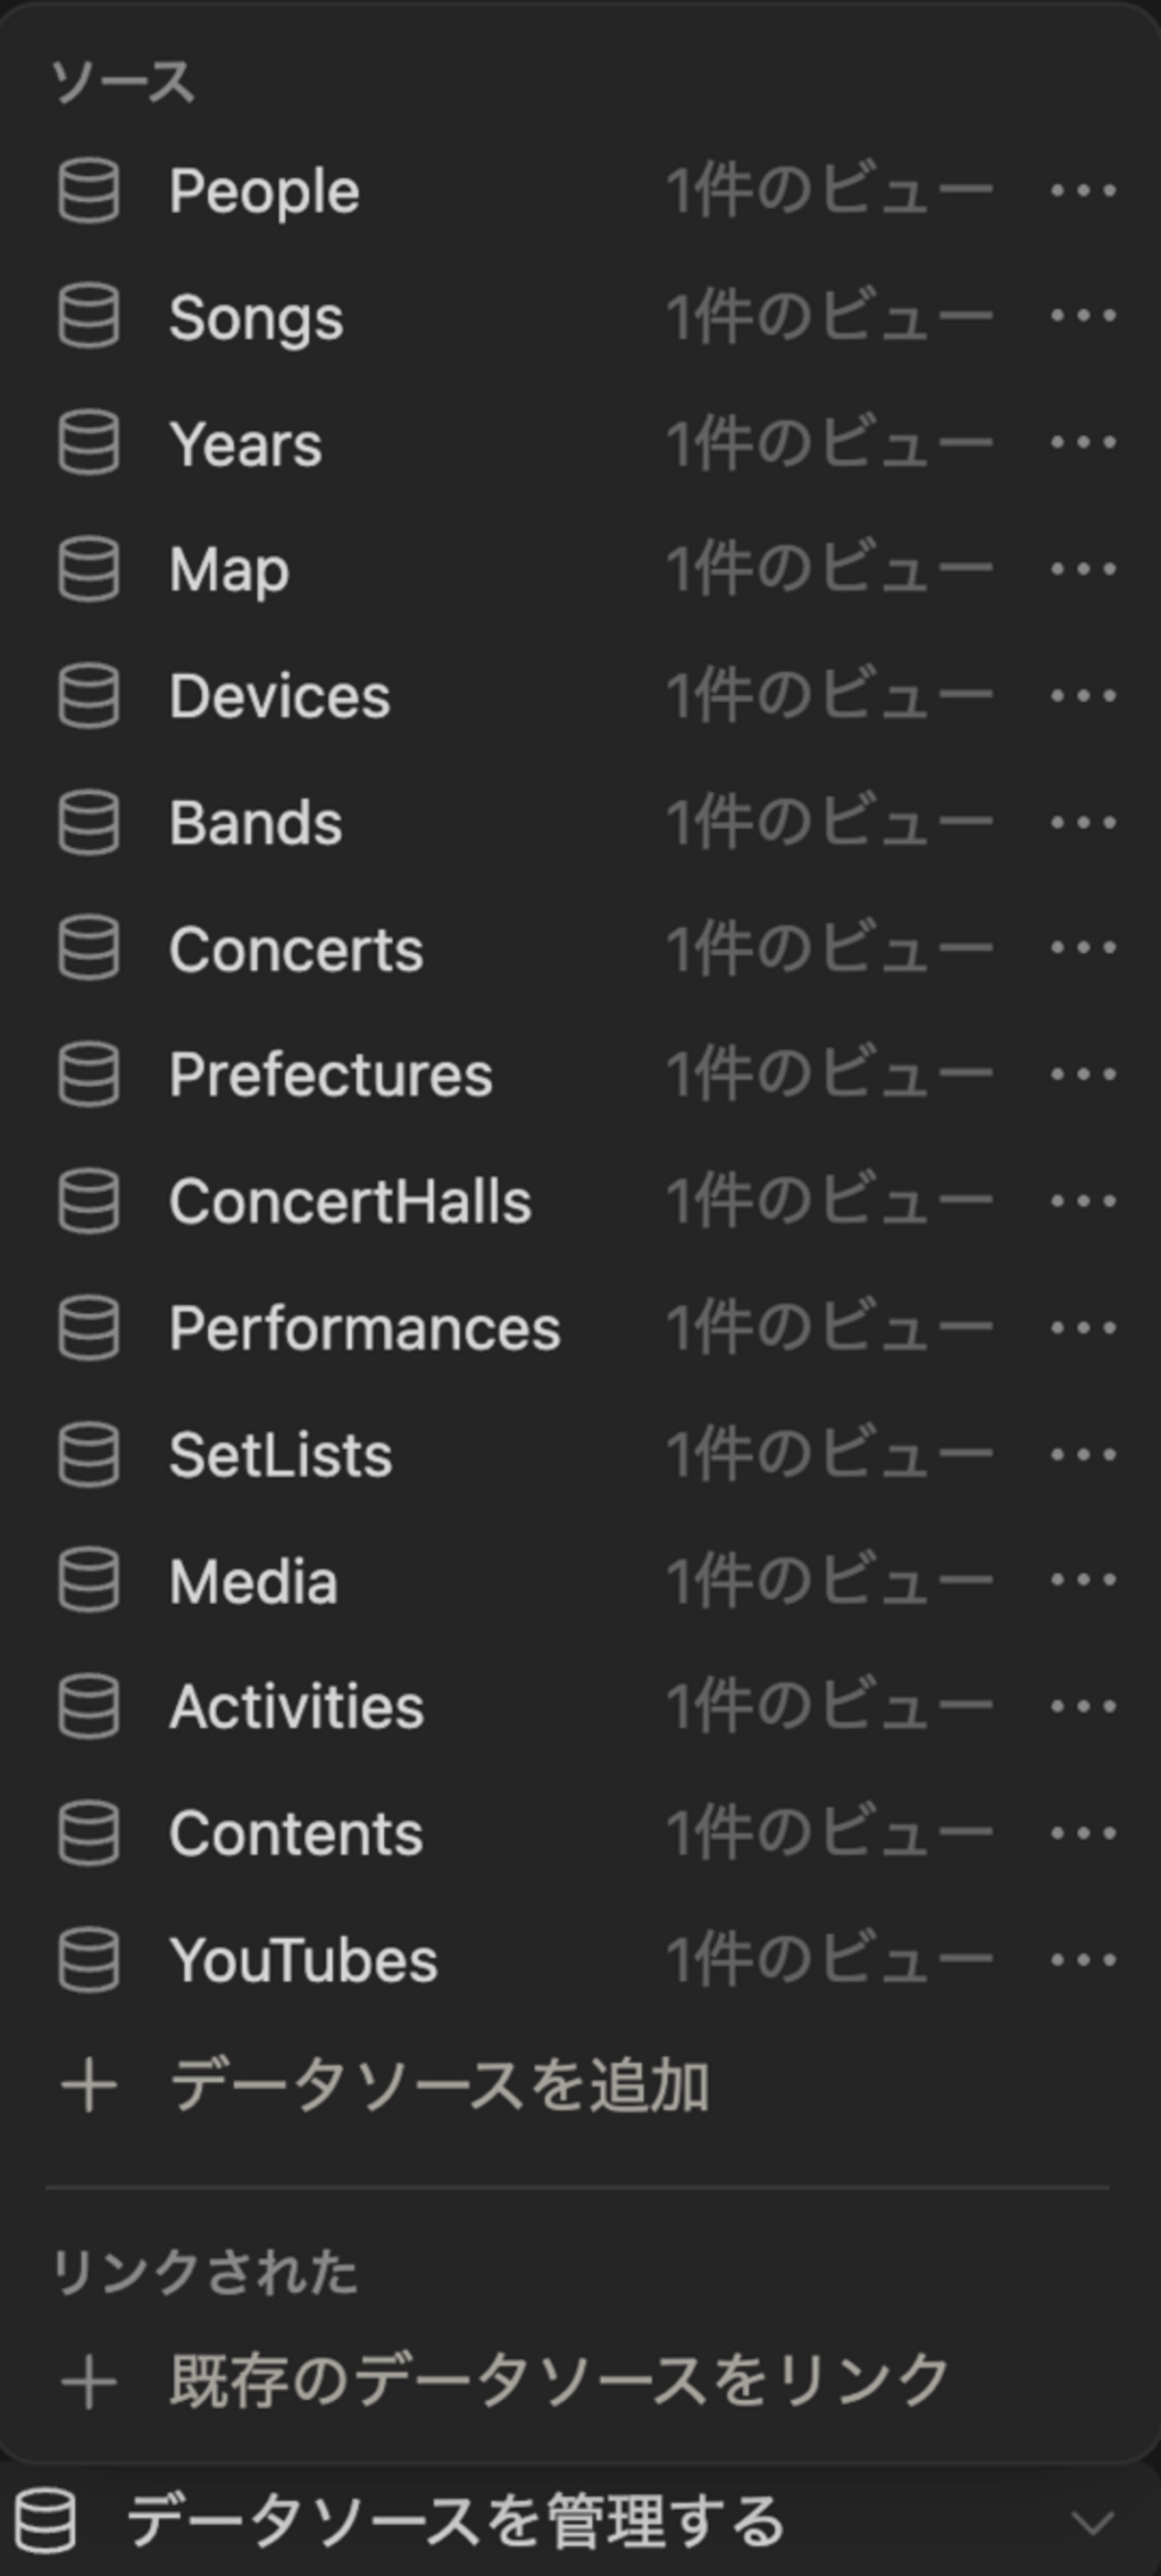The height and width of the screenshot is (2576, 1161).
Task: Click the plus icon for データソースを追加
Action: (x=89, y=2087)
